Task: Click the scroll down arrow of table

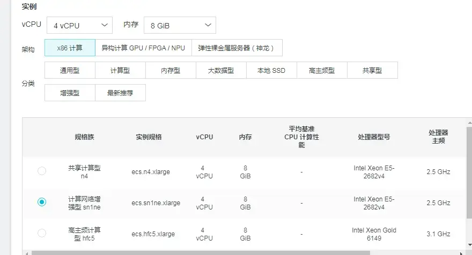Action: (470, 245)
